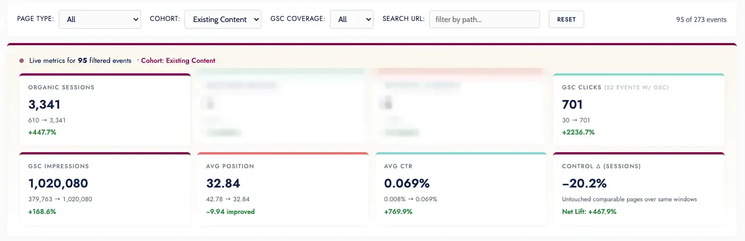Click the -9.94 improved position label
745x241 pixels.
[x=230, y=211]
